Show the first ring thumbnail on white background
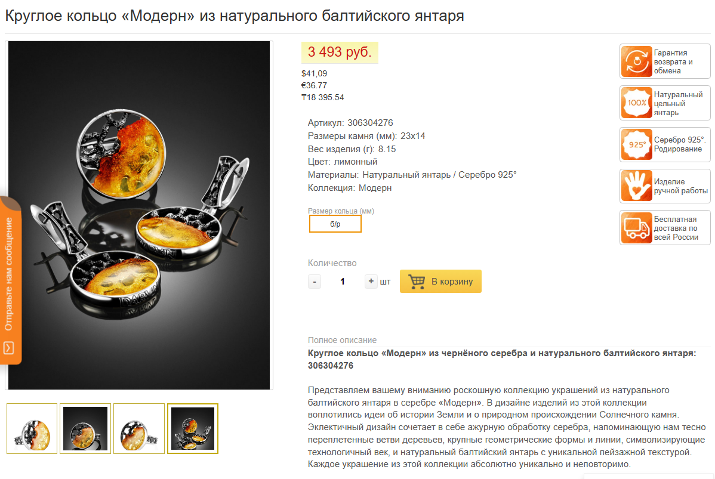Screen dimensions: 715x479 coord(32,428)
